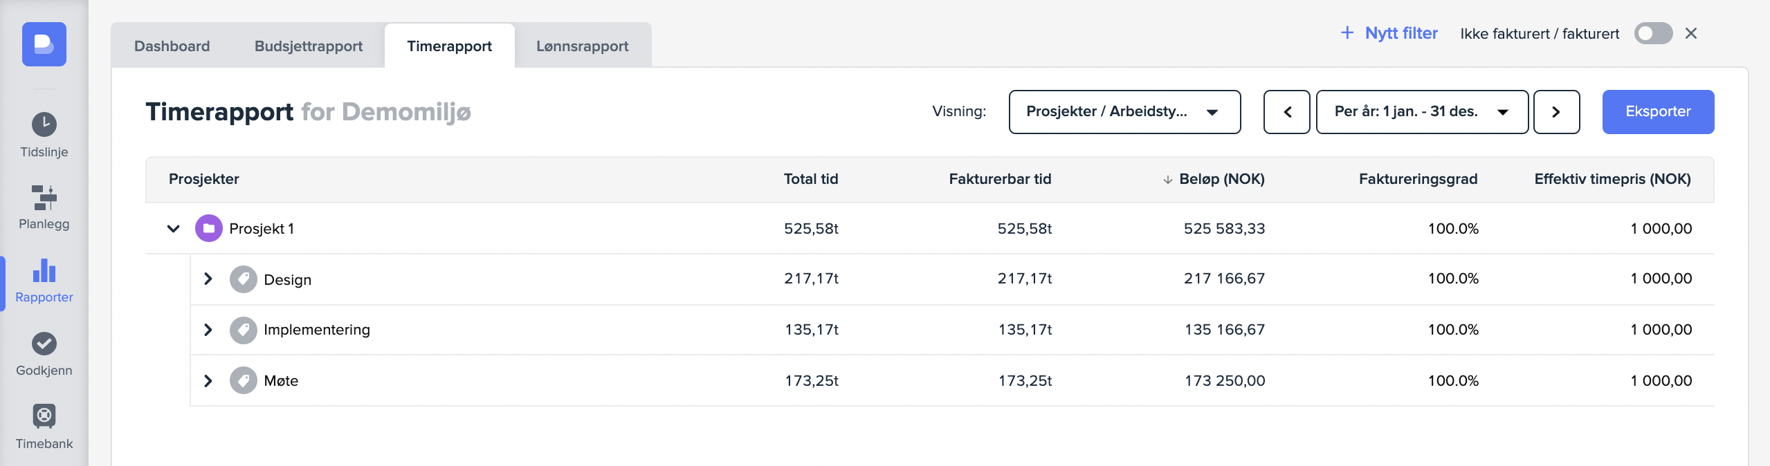
Task: Toggle the Ikke fakturert / fakturert switch
Action: click(1652, 33)
